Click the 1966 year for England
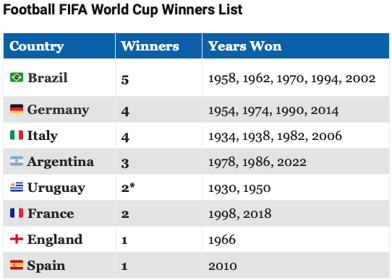Image resolution: width=392 pixels, height=280 pixels. click(x=222, y=240)
